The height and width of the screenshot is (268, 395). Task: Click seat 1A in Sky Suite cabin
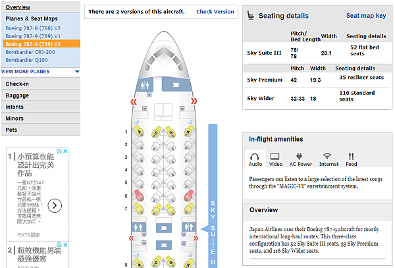point(139,131)
